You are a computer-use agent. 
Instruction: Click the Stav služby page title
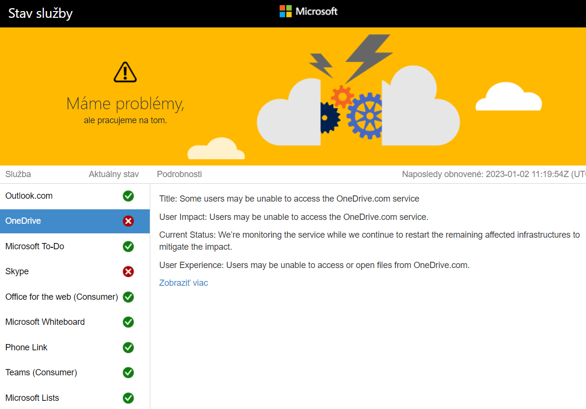coord(40,13)
